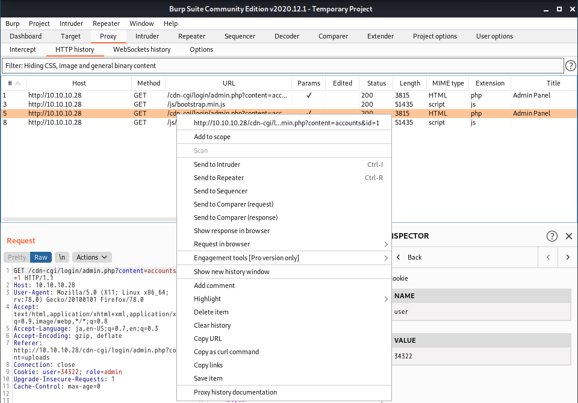Switch request view to Raw
Viewport: 578px width, 403px height.
click(41, 257)
